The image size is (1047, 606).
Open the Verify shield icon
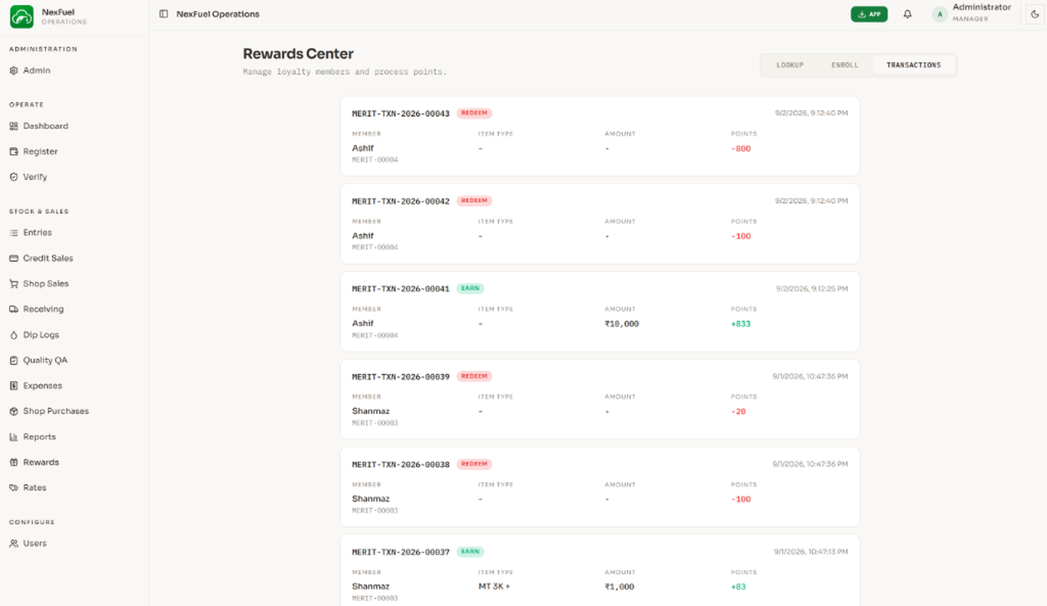pos(14,177)
